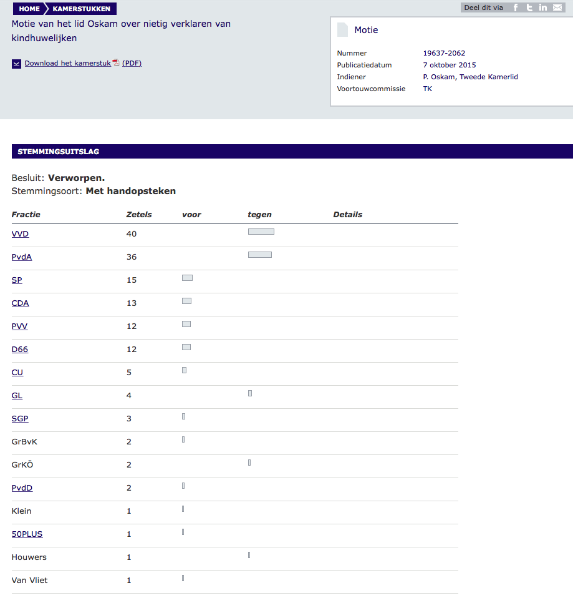Share the page by email envelope icon
Screen dimensions: 573x598
click(557, 7)
